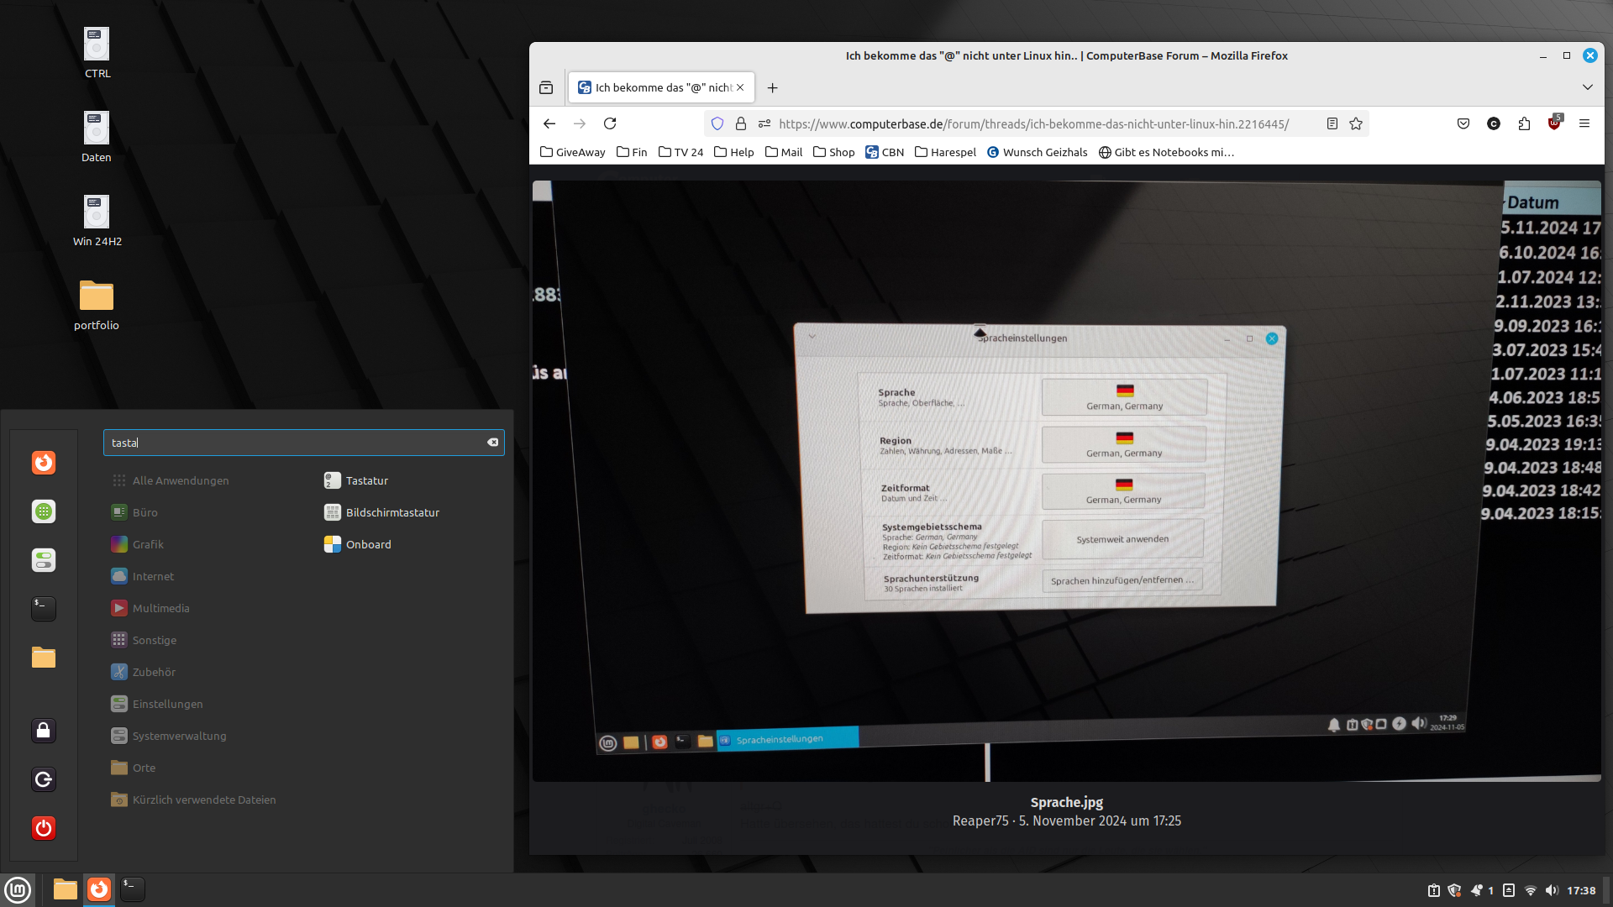Open the Wunsch Geizhals bookmark
The width and height of the screenshot is (1613, 907).
point(1037,152)
